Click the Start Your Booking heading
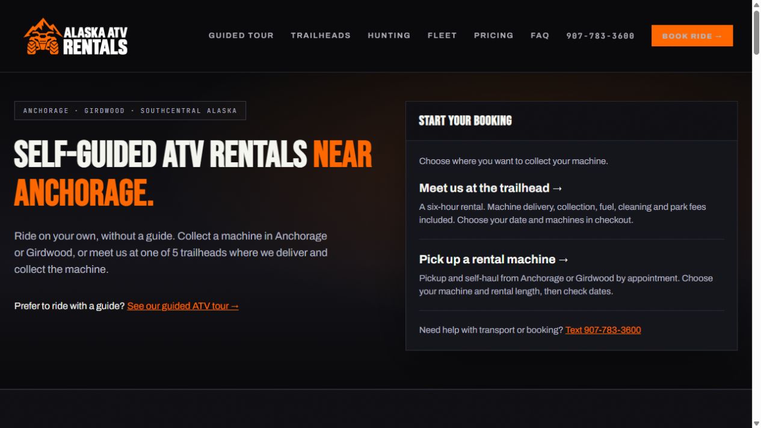Viewport: 761px width, 428px height. coord(465,121)
